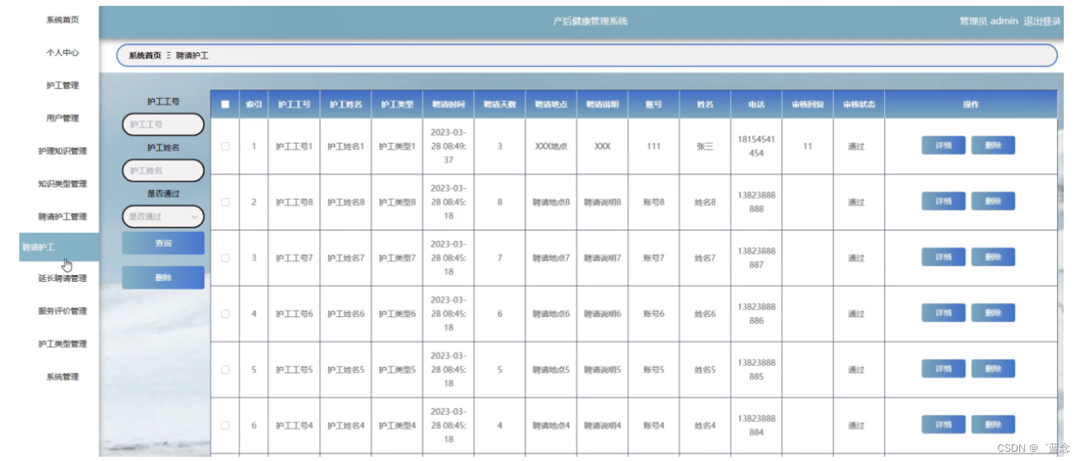Open 详情 for row 姓名4
This screenshot has width=1083, height=461.
click(x=944, y=425)
